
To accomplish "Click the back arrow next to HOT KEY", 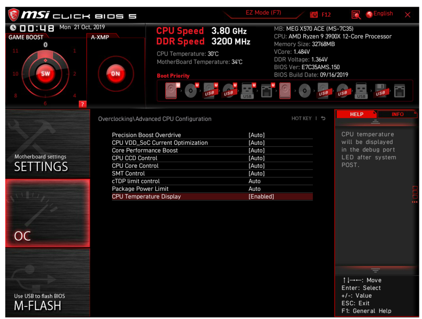I will [x=323, y=118].
